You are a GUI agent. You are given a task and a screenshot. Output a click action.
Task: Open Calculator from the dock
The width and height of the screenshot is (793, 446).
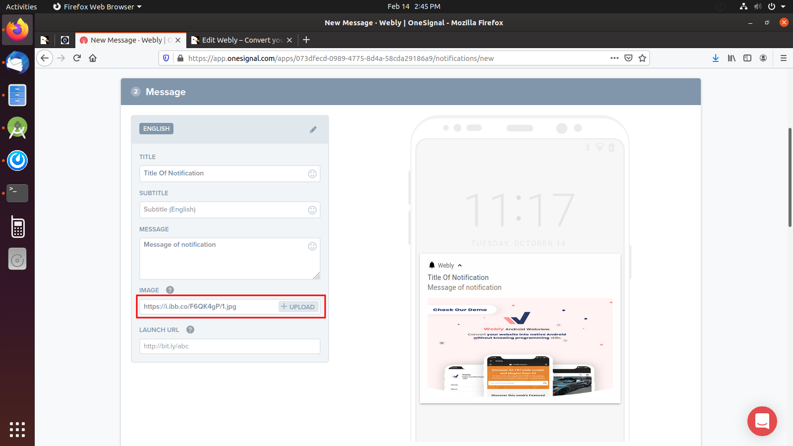[17, 226]
